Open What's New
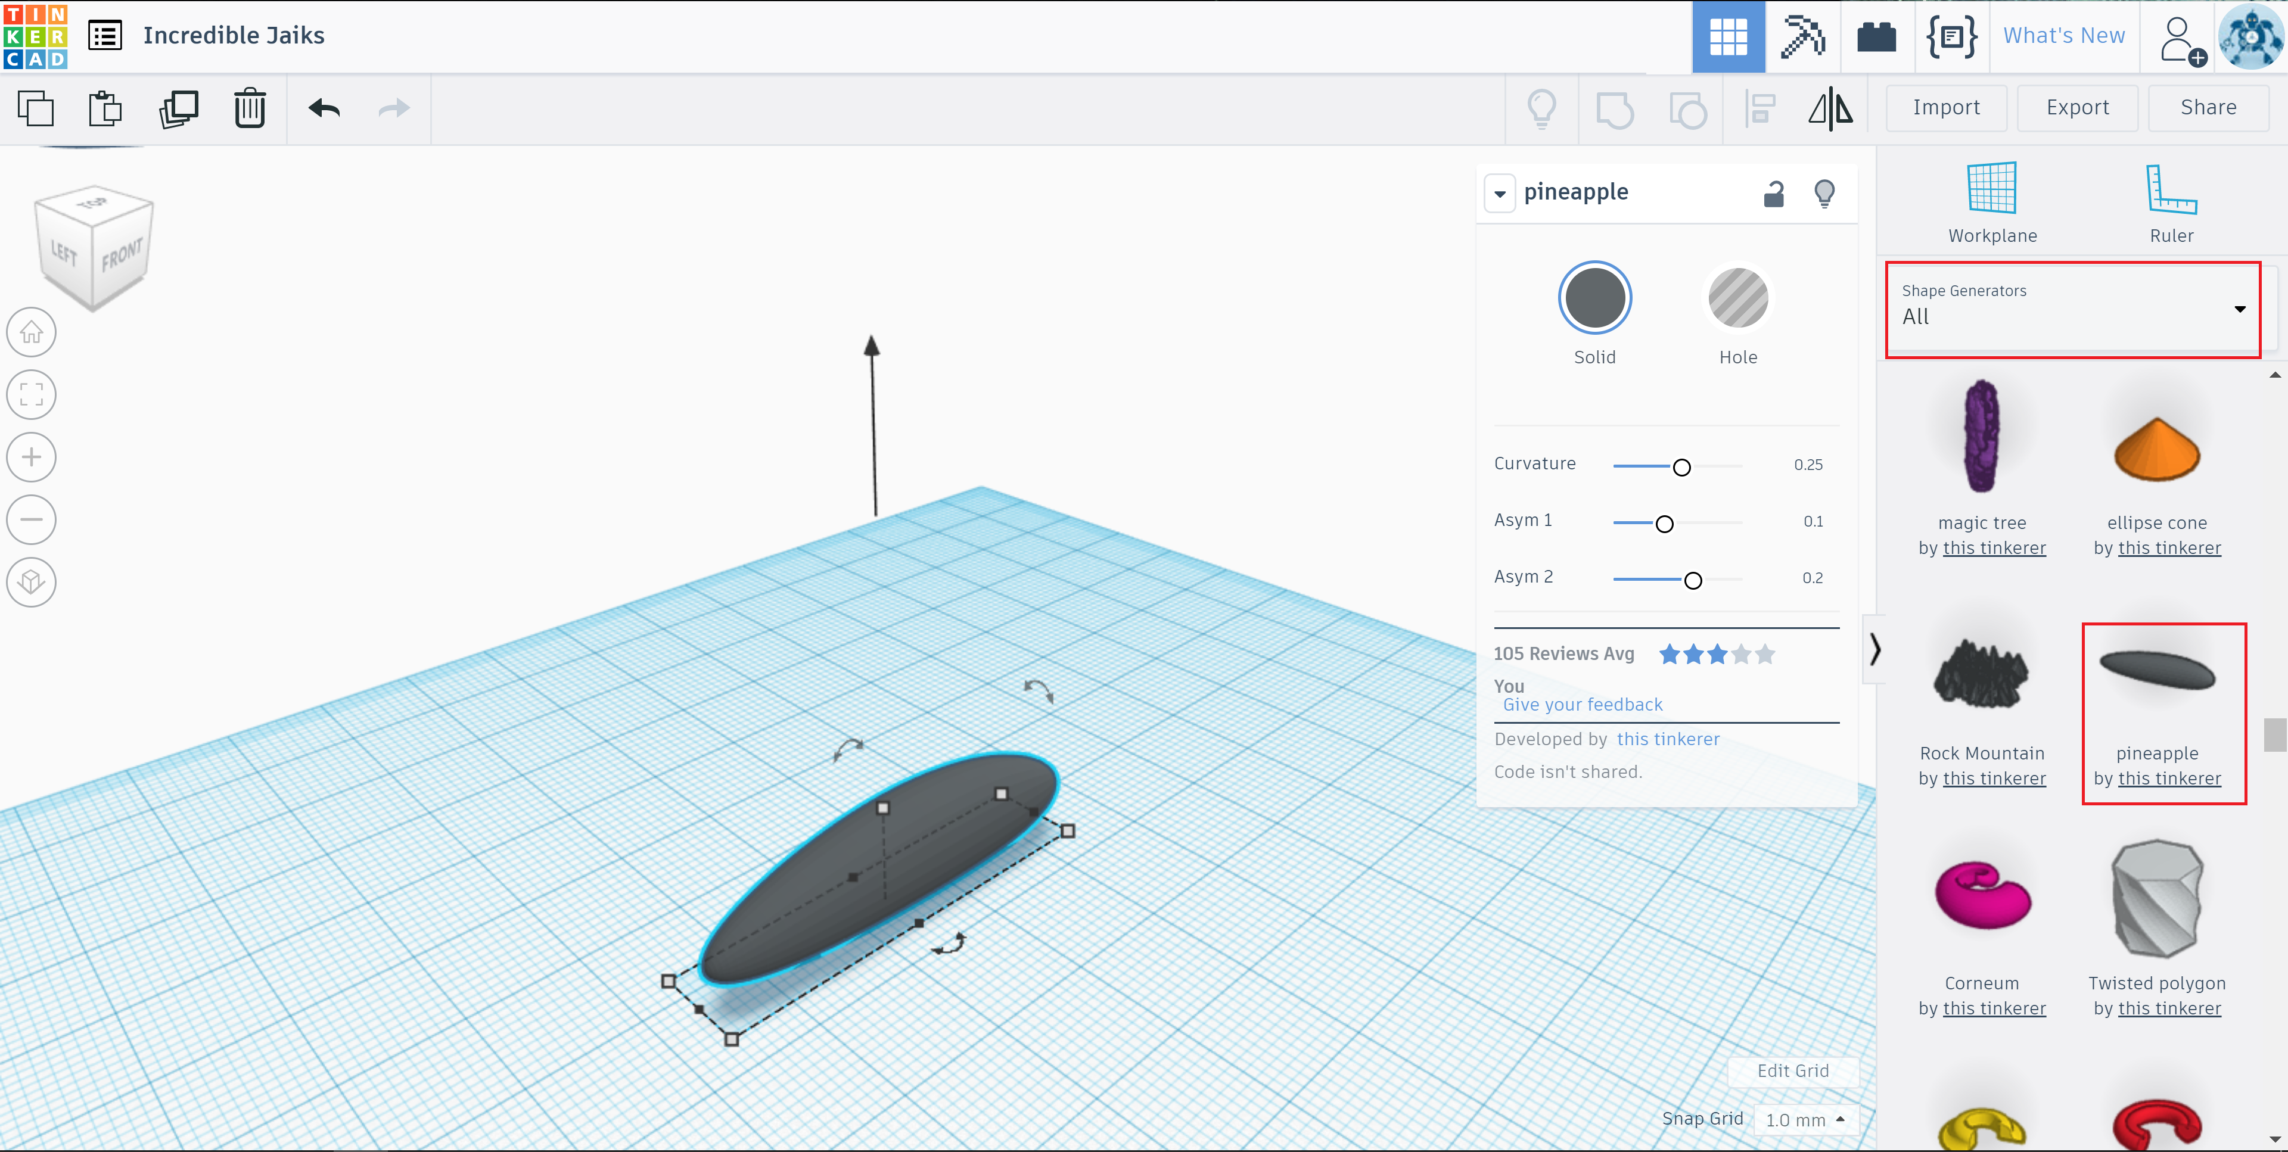 point(2063,36)
